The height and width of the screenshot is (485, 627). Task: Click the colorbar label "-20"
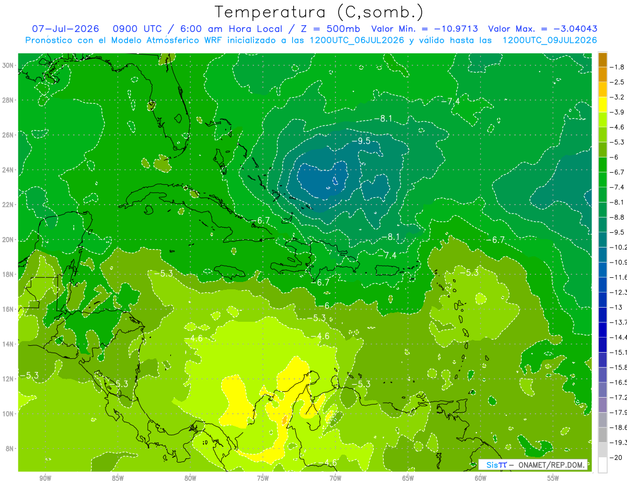pos(617,457)
